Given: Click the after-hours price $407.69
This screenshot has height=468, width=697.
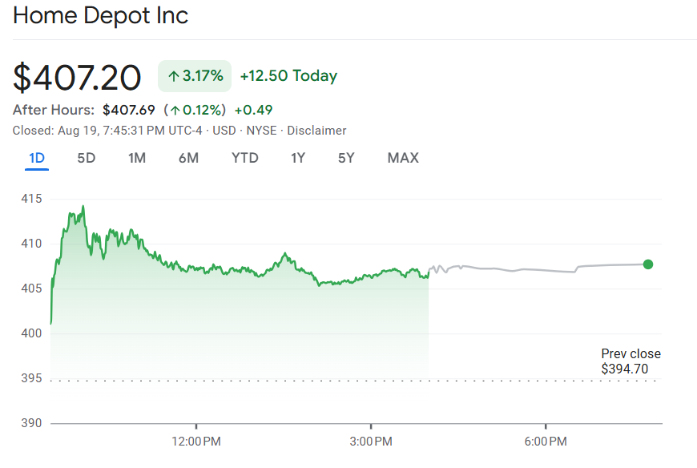Looking at the screenshot, I should [128, 110].
